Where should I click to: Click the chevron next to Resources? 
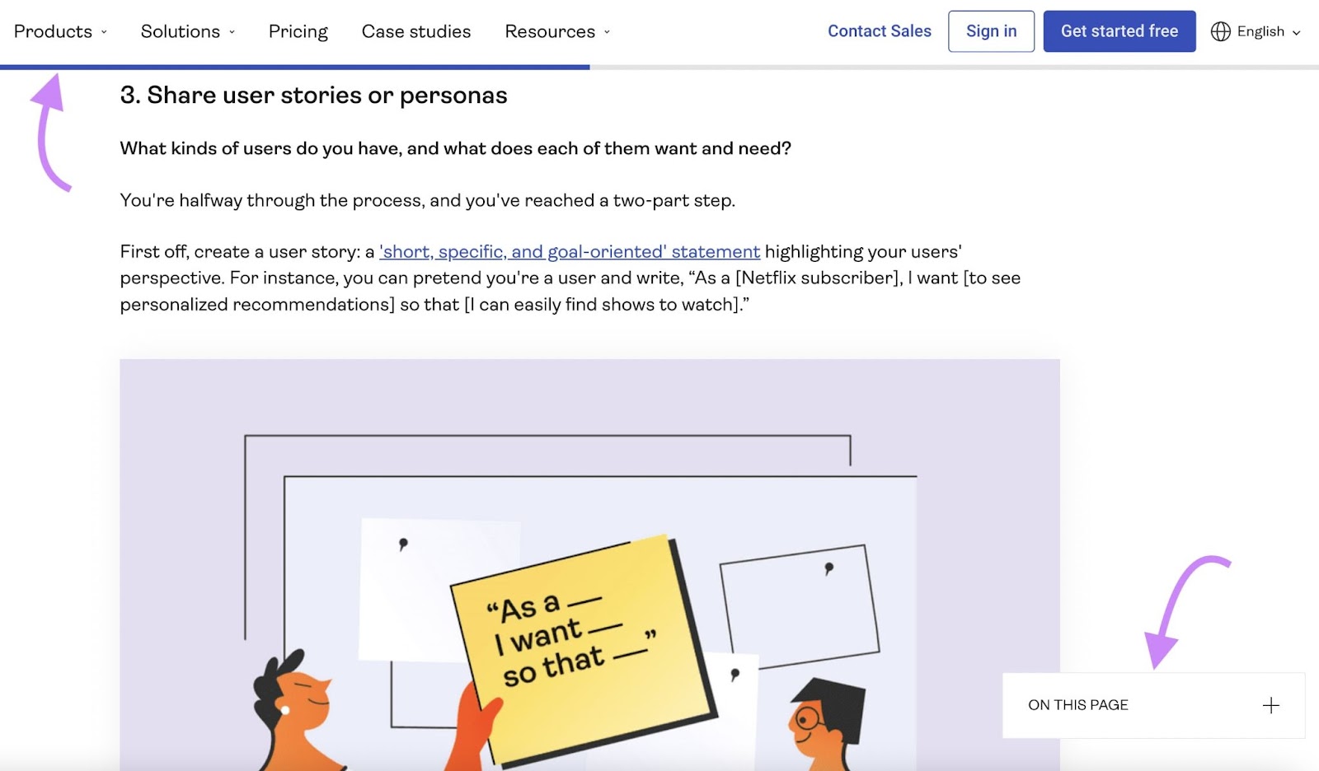click(x=607, y=32)
